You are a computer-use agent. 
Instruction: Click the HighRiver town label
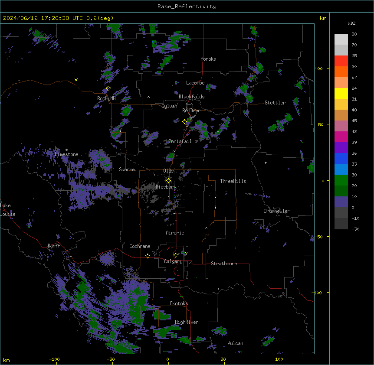pos(187,322)
